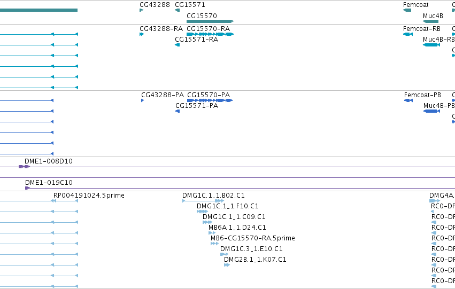Select the MB6A.1_1.D24.C1 EST arrows
This screenshot has height=289, width=455.
pos(212,233)
